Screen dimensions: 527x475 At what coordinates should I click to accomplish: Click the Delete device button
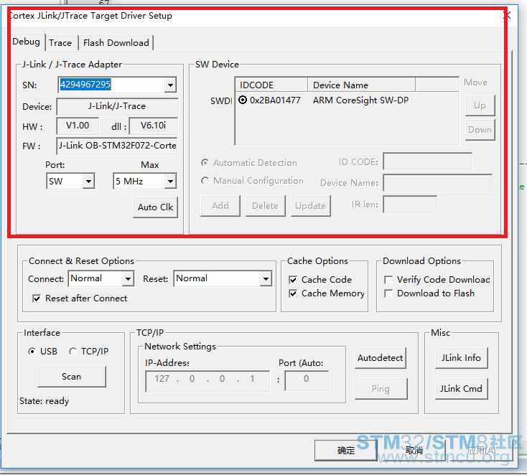pos(265,206)
